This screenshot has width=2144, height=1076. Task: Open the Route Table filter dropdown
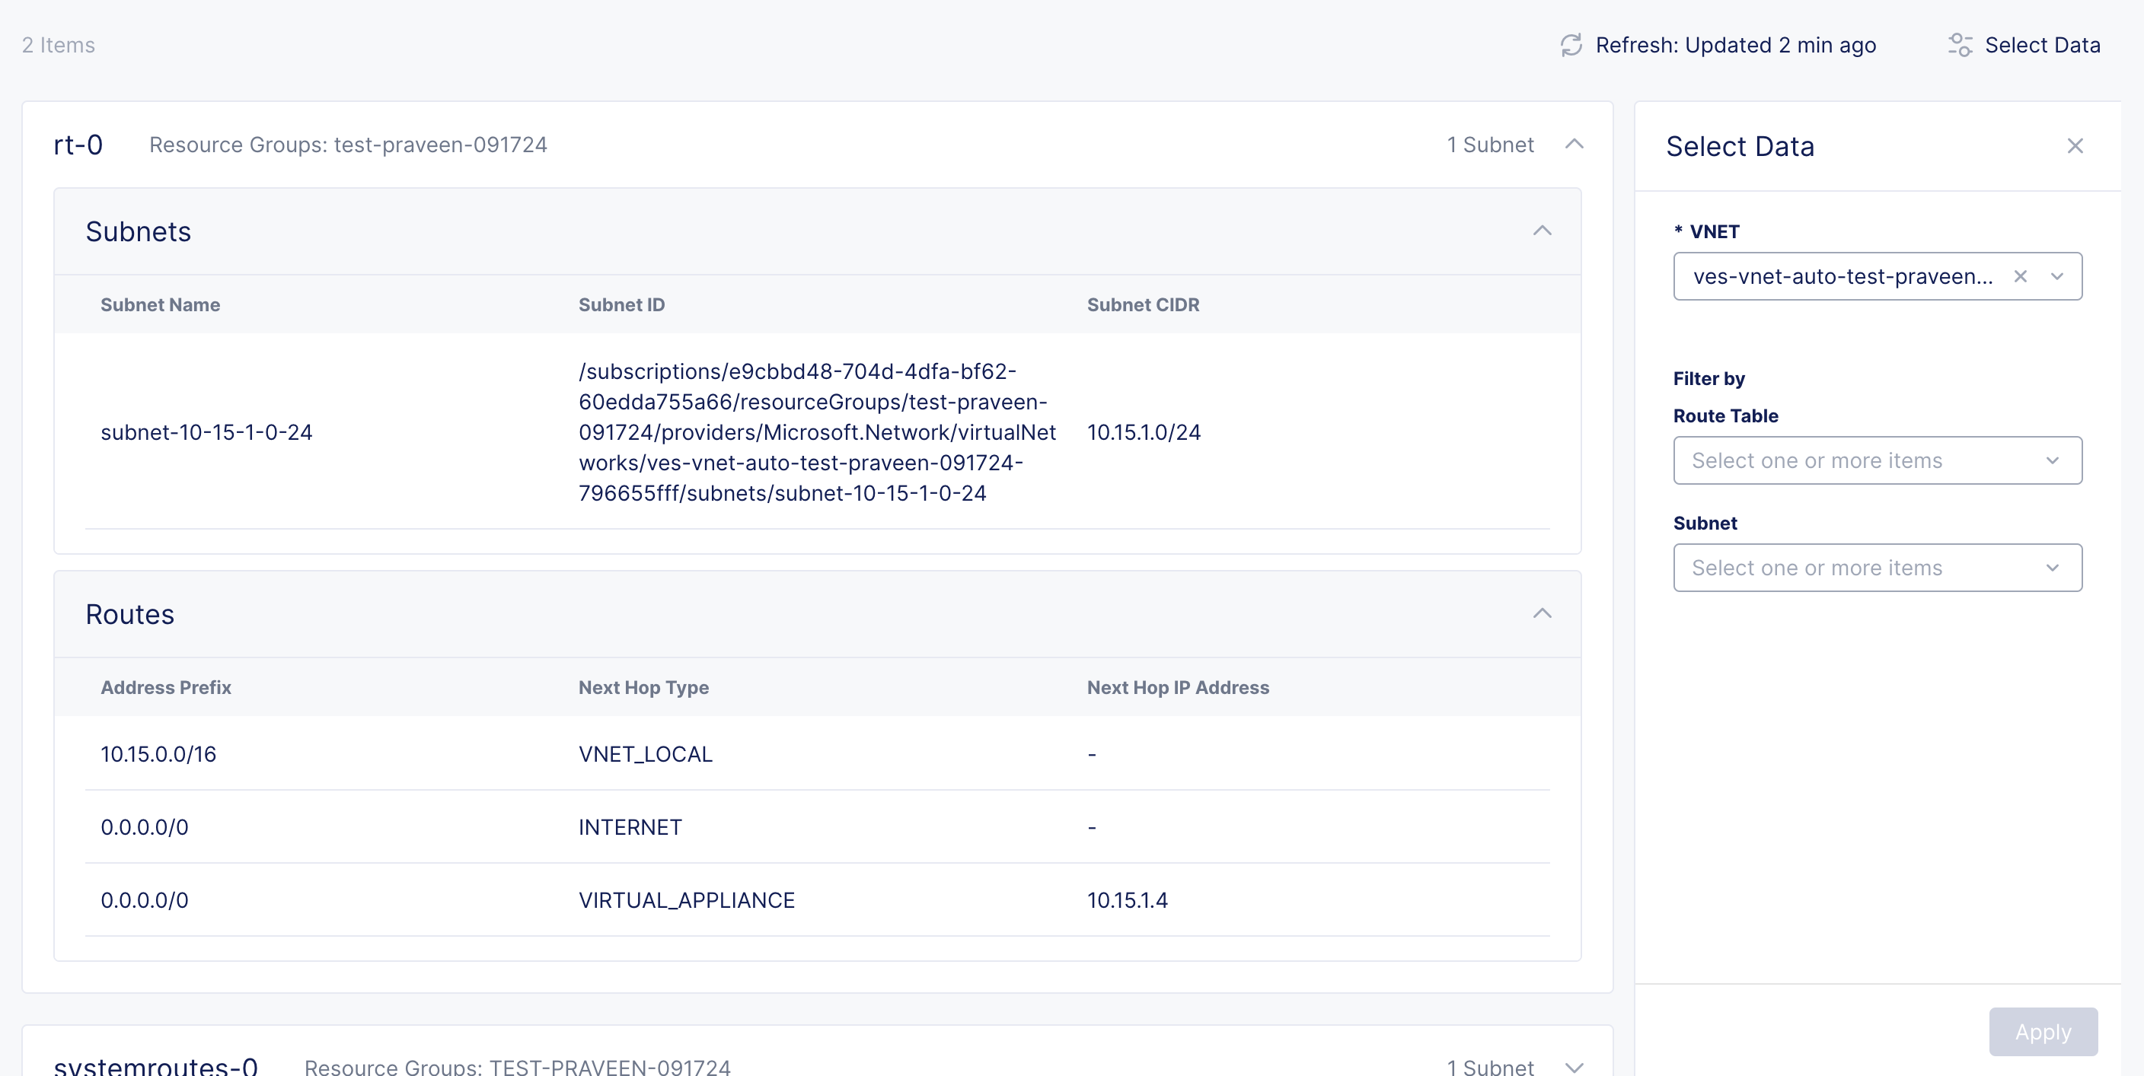1877,460
